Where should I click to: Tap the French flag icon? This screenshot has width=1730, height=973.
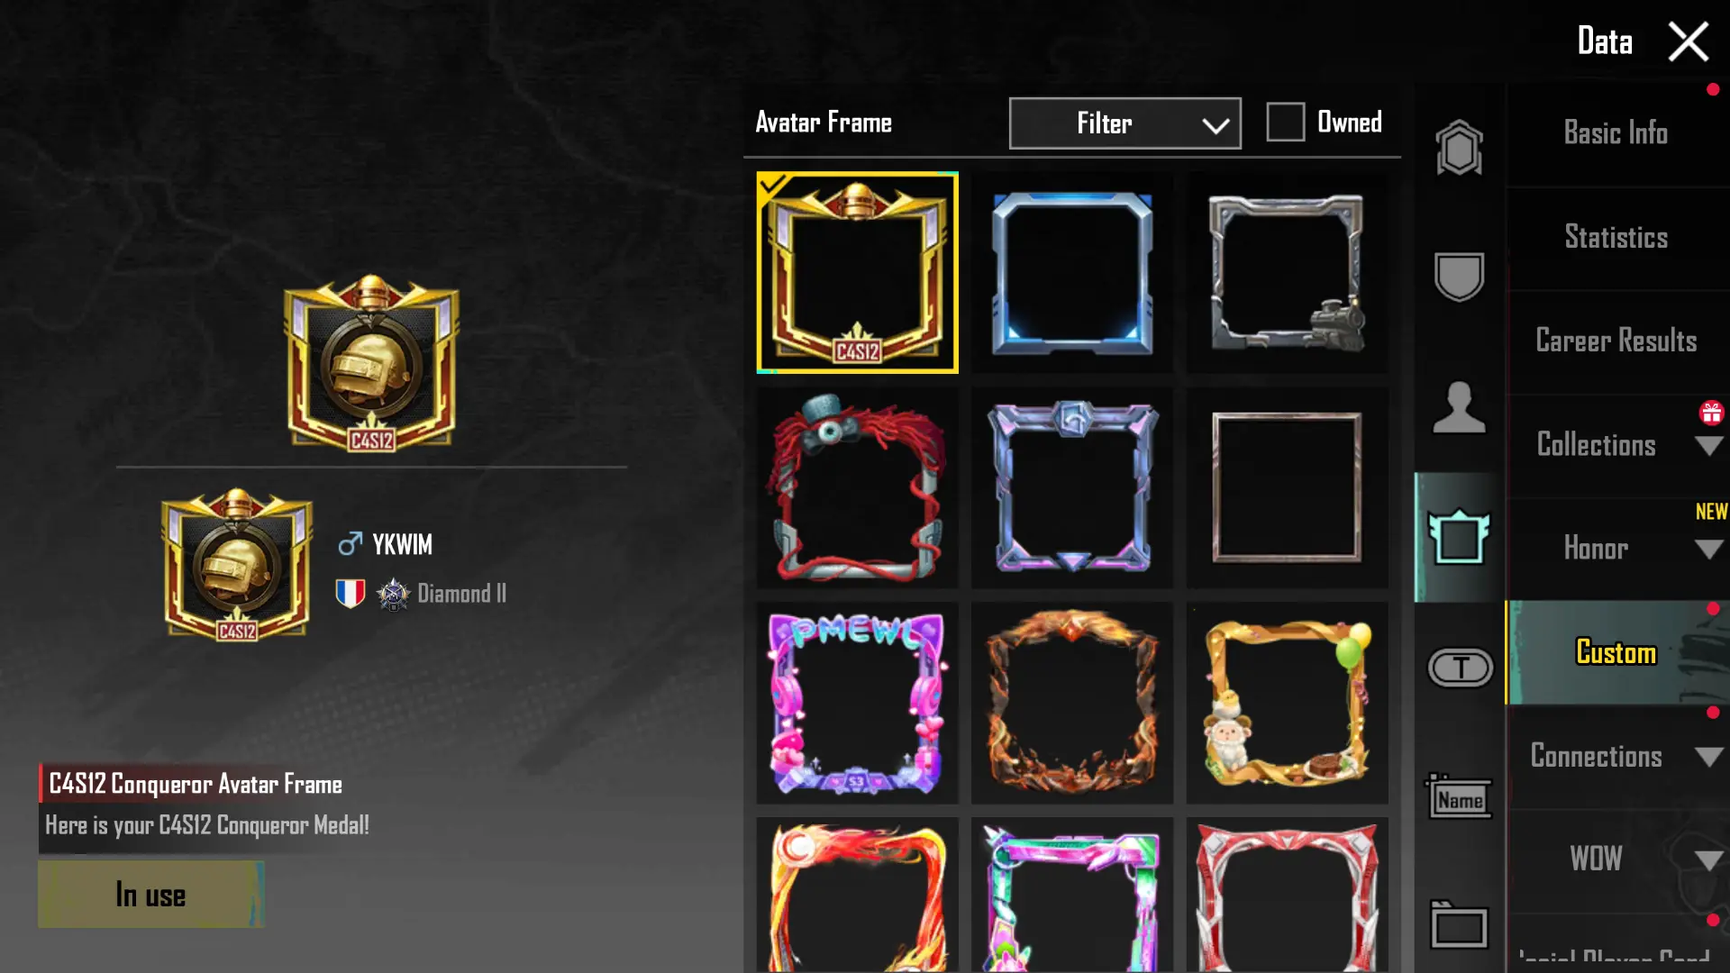pos(351,594)
